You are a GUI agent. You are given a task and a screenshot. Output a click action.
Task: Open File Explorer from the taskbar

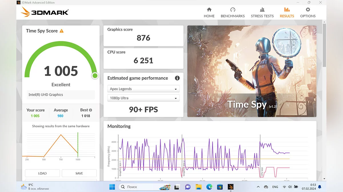click(x=198, y=187)
